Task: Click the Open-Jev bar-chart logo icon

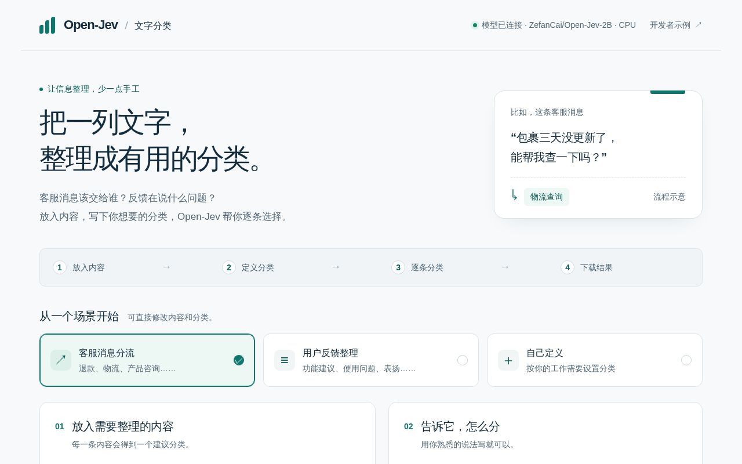Action: click(48, 25)
